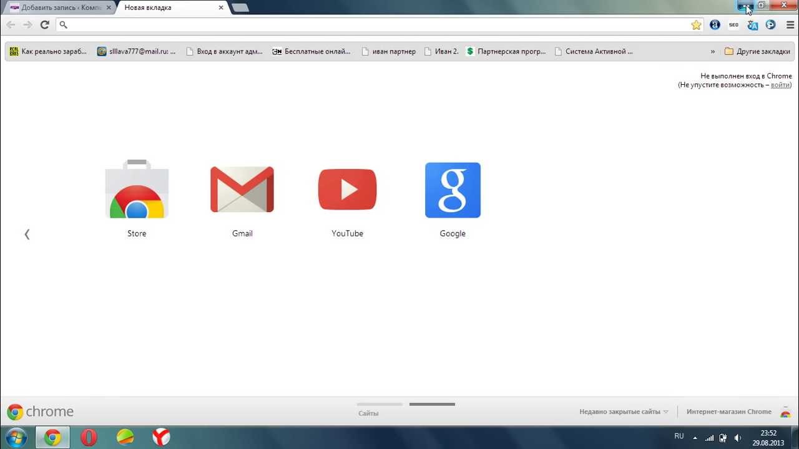This screenshot has width=799, height=449.
Task: Show hidden system tray icons
Action: 695,438
